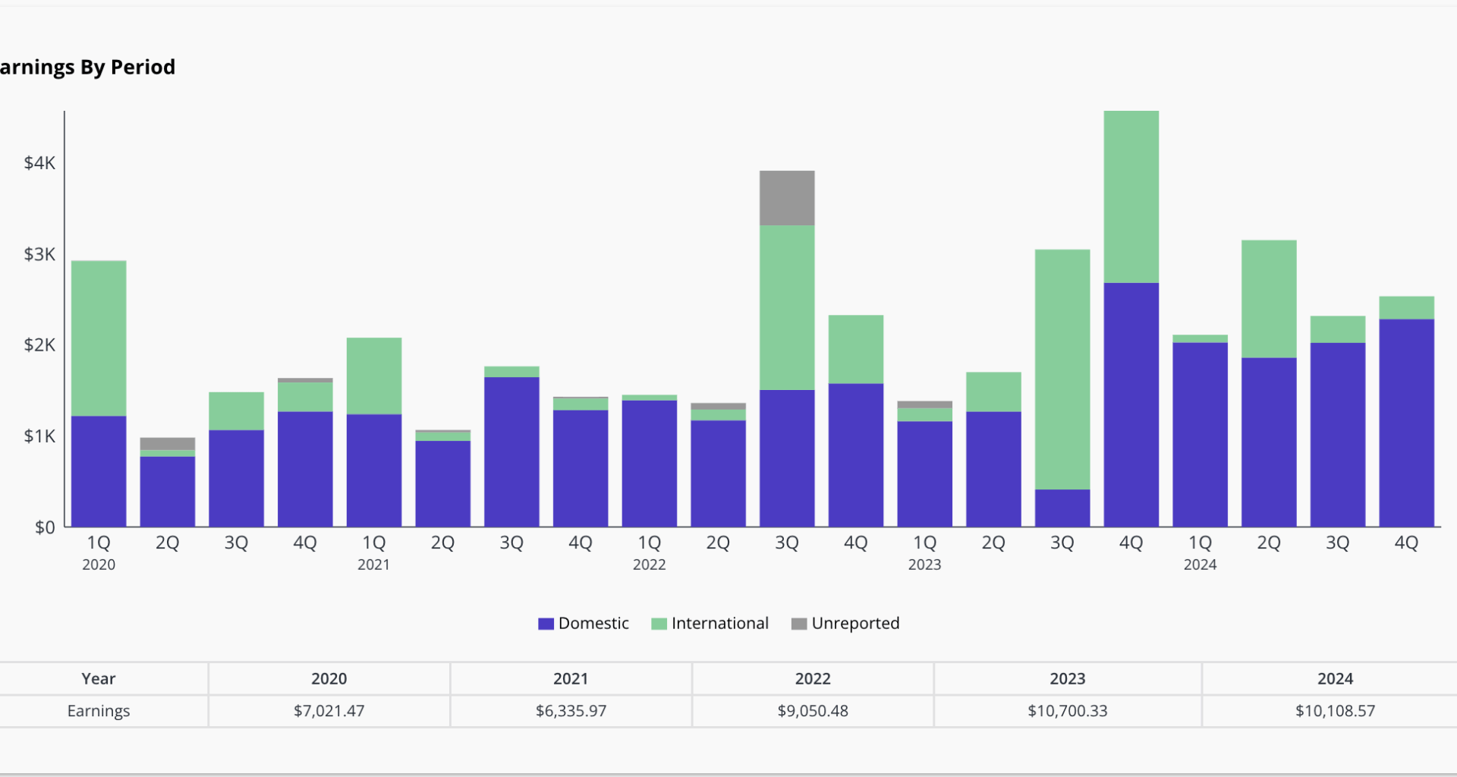Click the $10,700.33 earnings value for 2023
Image resolution: width=1457 pixels, height=777 pixels.
tap(1067, 711)
